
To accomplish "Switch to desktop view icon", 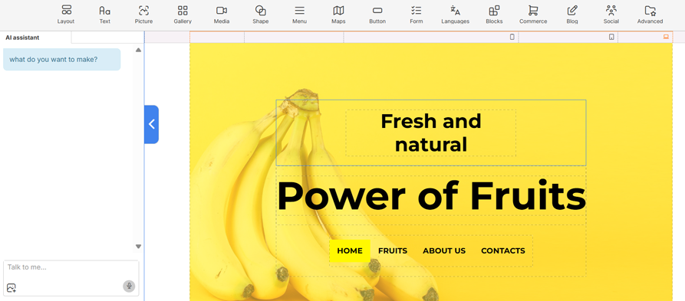I will pyautogui.click(x=666, y=37).
